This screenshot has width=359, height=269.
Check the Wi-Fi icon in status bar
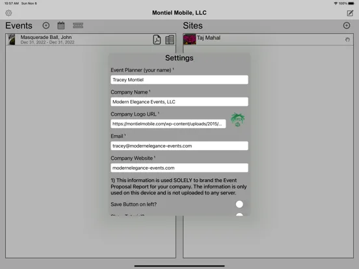pos(336,3)
